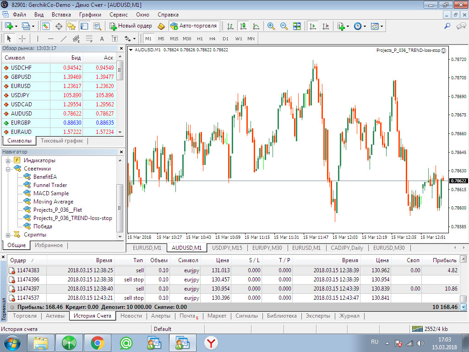Image resolution: width=469 pixels, height=352 pixels.
Task: Toggle the Data Window crosshair-target icon
Action: click(x=59, y=26)
